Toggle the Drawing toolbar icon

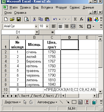(96, 19)
